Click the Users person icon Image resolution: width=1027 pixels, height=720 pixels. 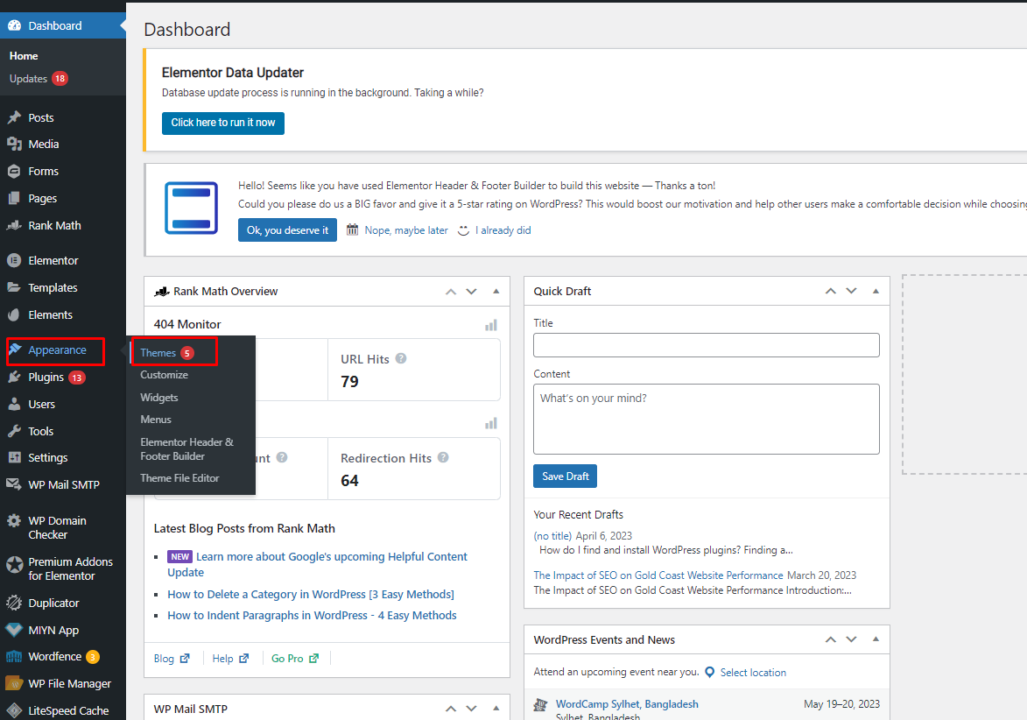click(14, 404)
